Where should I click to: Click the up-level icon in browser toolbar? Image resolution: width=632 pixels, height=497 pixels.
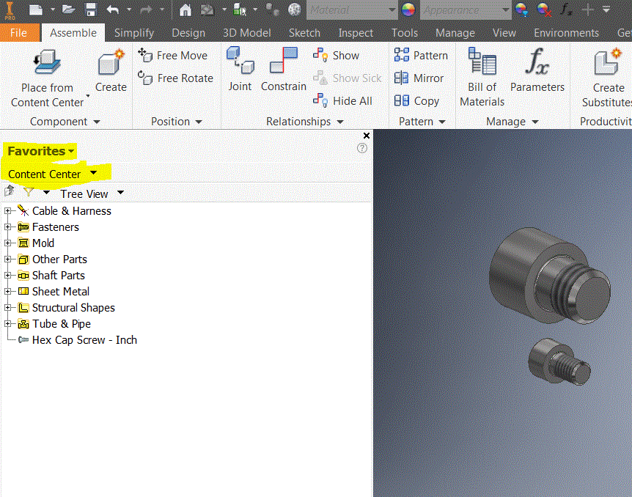[10, 191]
